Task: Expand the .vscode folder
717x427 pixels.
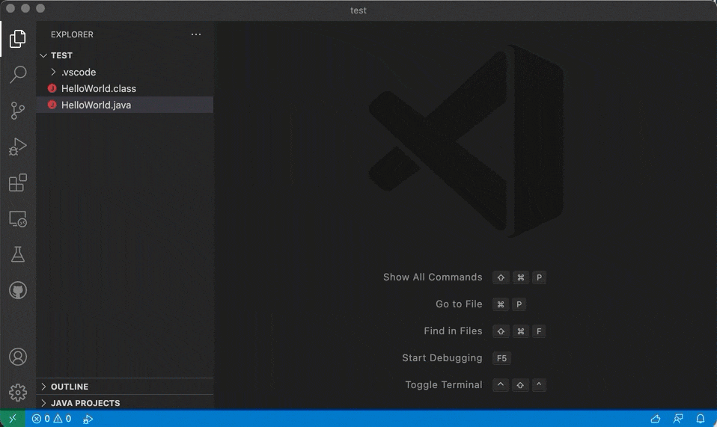Action: pyautogui.click(x=78, y=73)
